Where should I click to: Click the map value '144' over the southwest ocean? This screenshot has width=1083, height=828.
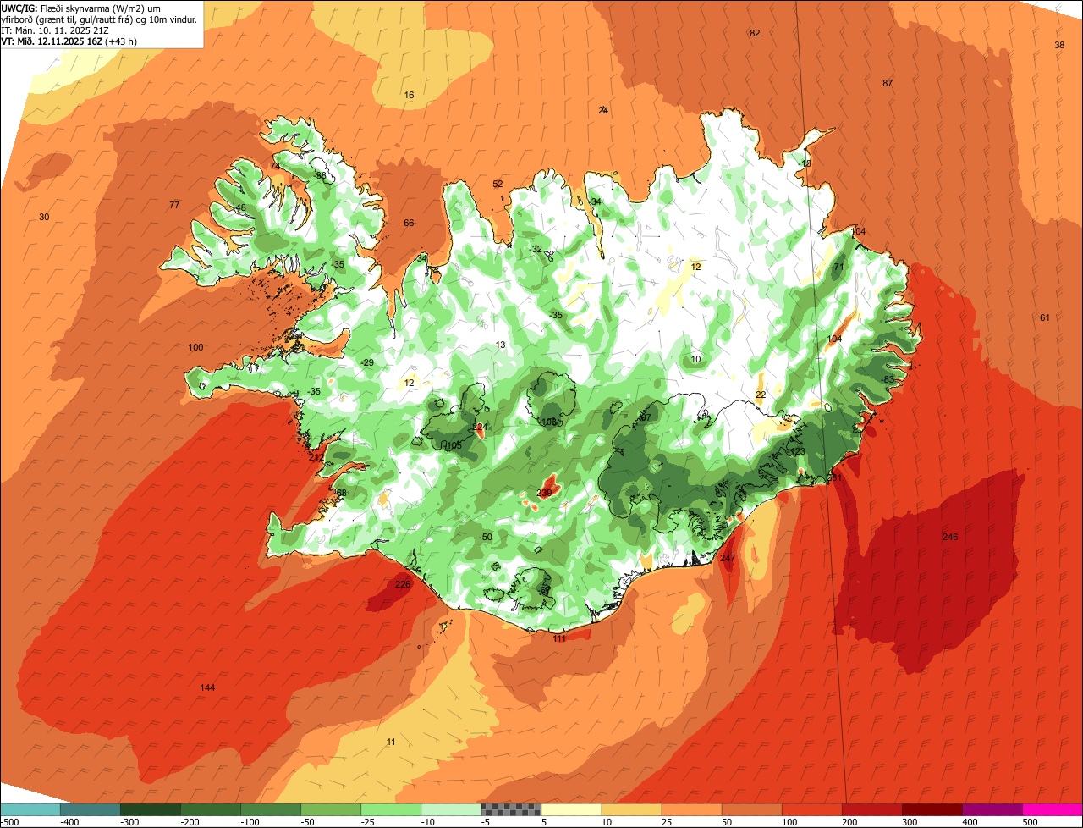[x=207, y=687]
